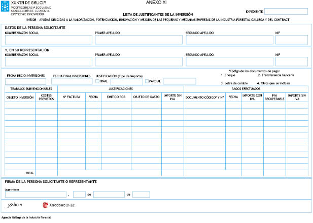Click the Lugar field in signature section
The image size is (313, 223).
(x=36, y=194)
